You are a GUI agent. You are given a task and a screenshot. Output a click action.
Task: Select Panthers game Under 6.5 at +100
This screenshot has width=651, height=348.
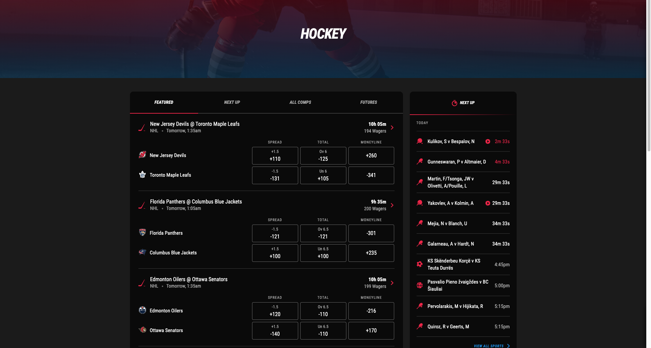click(x=323, y=253)
